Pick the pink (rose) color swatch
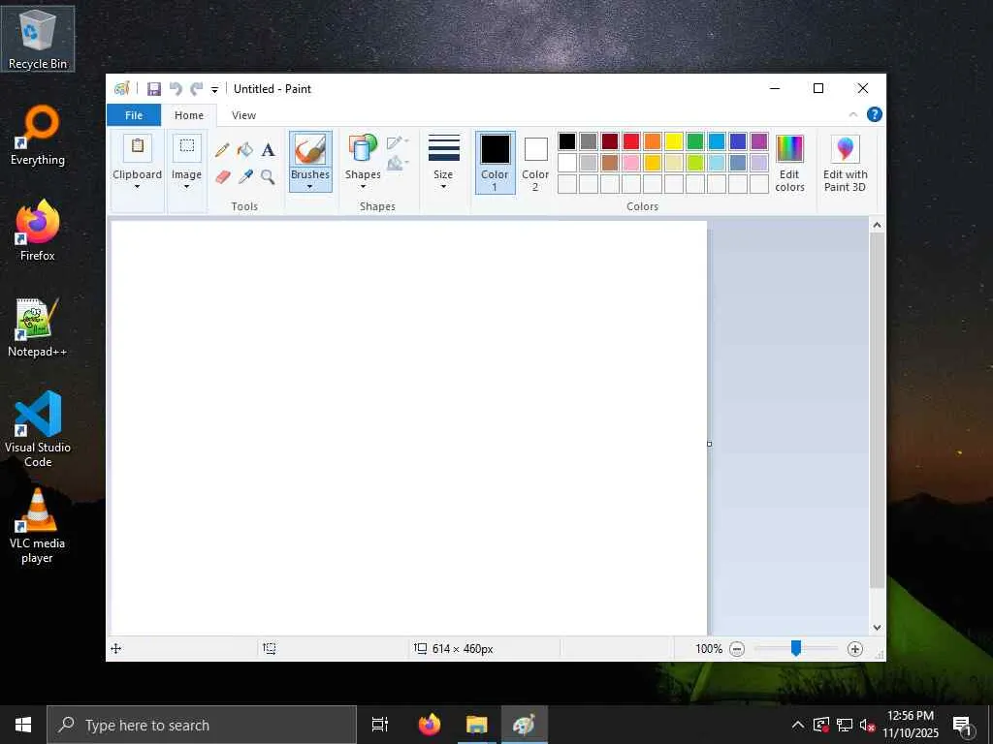This screenshot has width=993, height=744. point(631,163)
